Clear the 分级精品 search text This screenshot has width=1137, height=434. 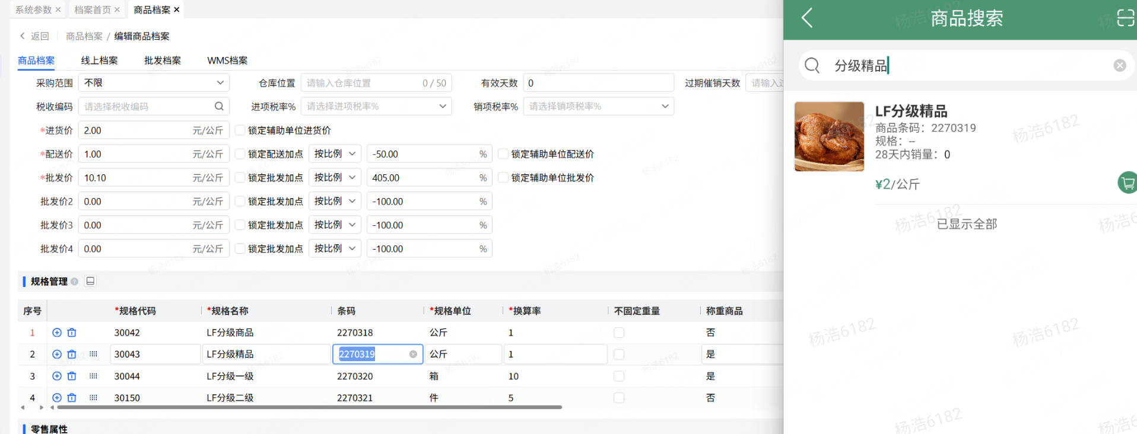(x=1120, y=65)
